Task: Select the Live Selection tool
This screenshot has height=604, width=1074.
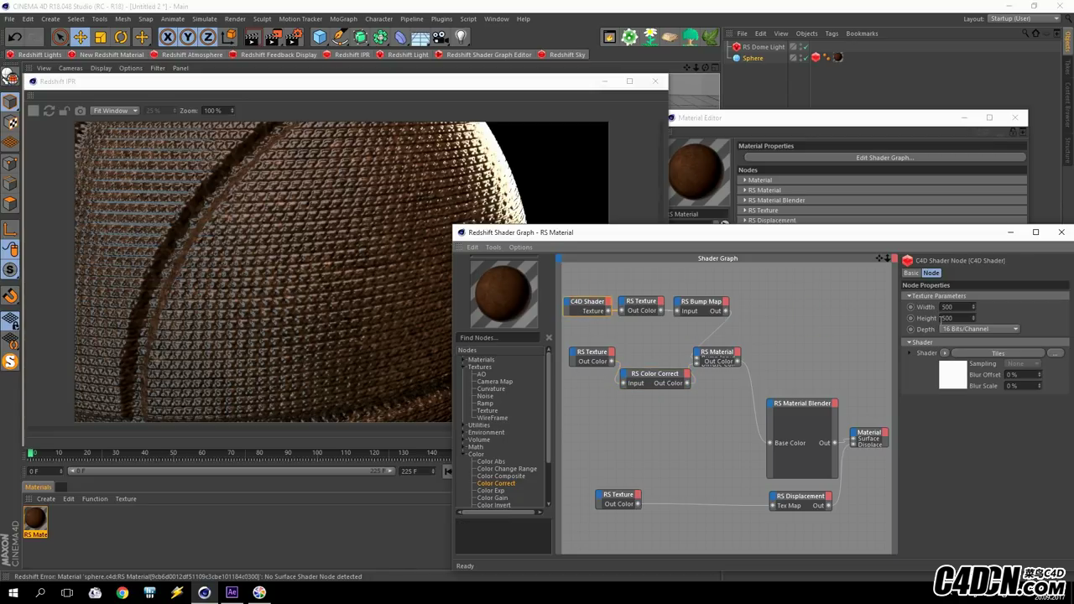Action: coord(60,37)
